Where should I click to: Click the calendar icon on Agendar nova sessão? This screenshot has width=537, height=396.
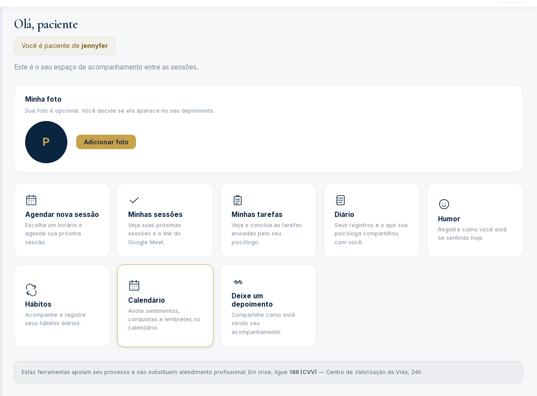(x=31, y=200)
